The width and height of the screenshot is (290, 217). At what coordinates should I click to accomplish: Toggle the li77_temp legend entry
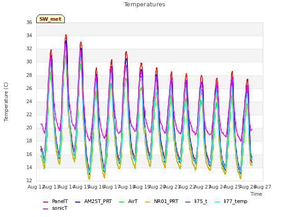pyautogui.click(x=231, y=201)
